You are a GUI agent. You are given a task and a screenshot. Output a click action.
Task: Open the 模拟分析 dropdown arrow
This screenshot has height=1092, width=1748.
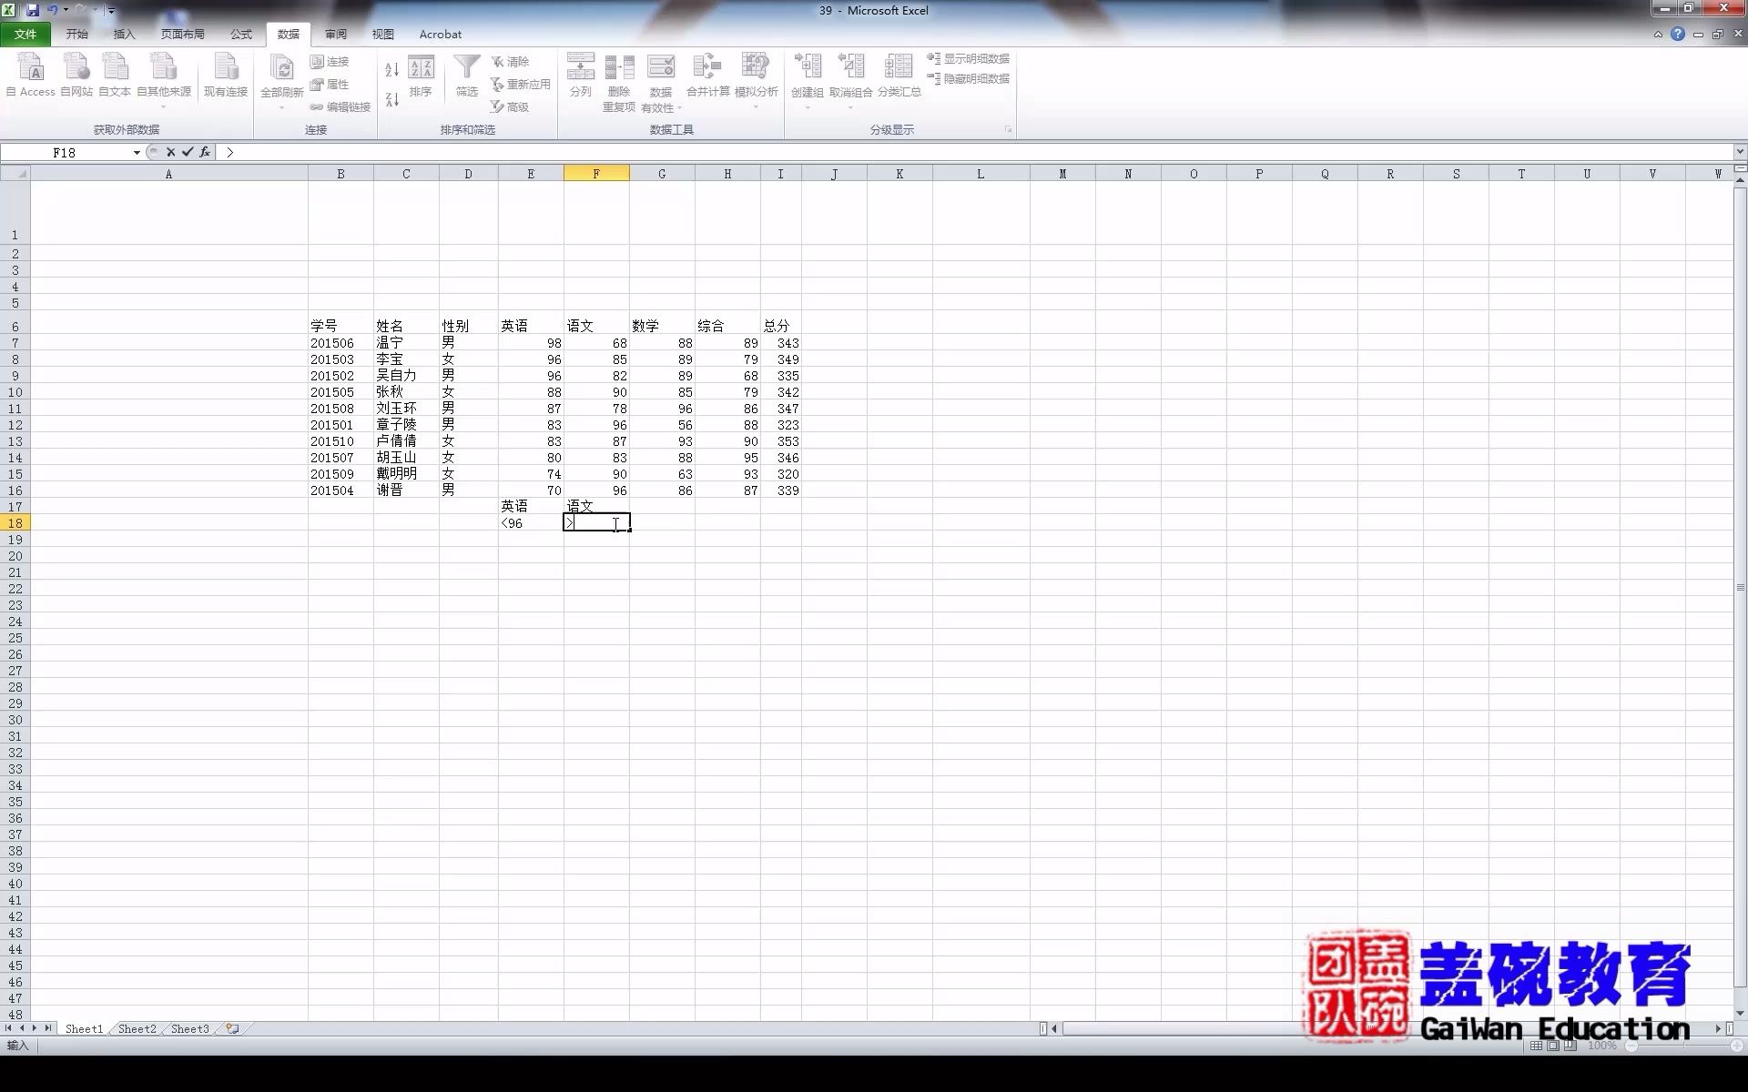(x=756, y=106)
